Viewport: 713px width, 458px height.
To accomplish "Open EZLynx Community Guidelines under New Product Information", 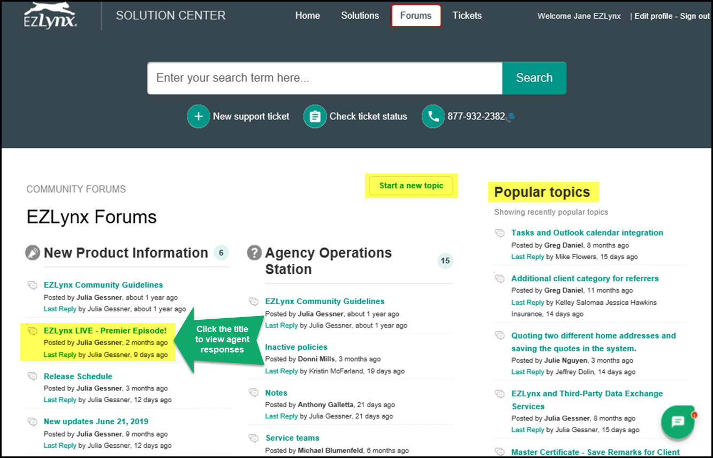I will click(103, 285).
